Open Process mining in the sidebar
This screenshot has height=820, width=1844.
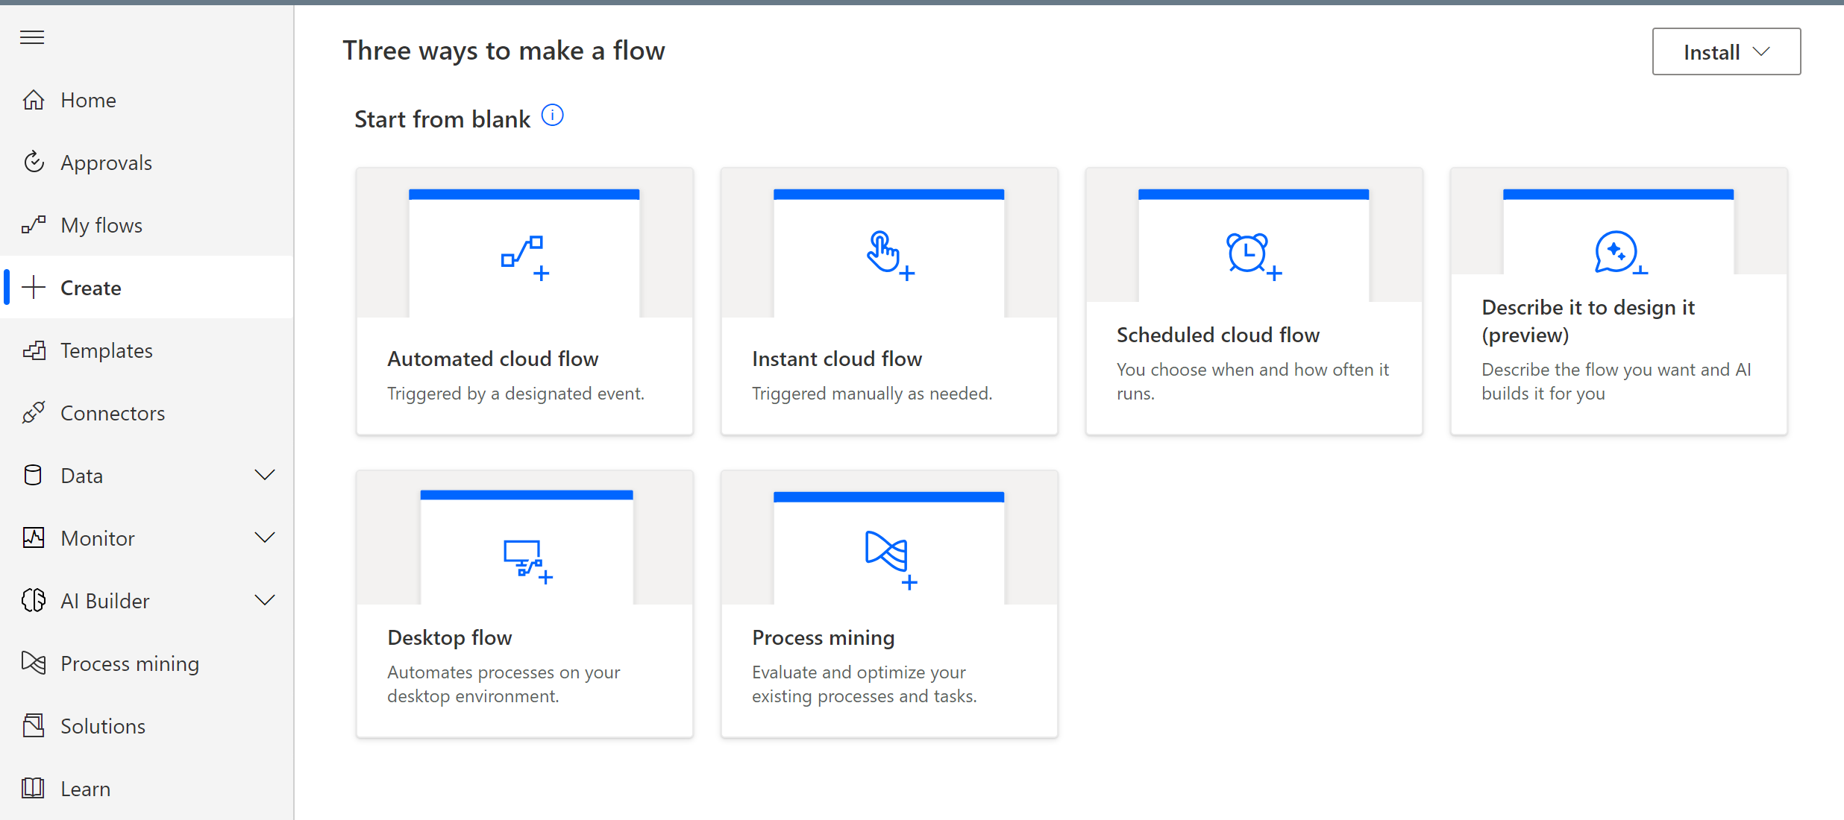[148, 663]
